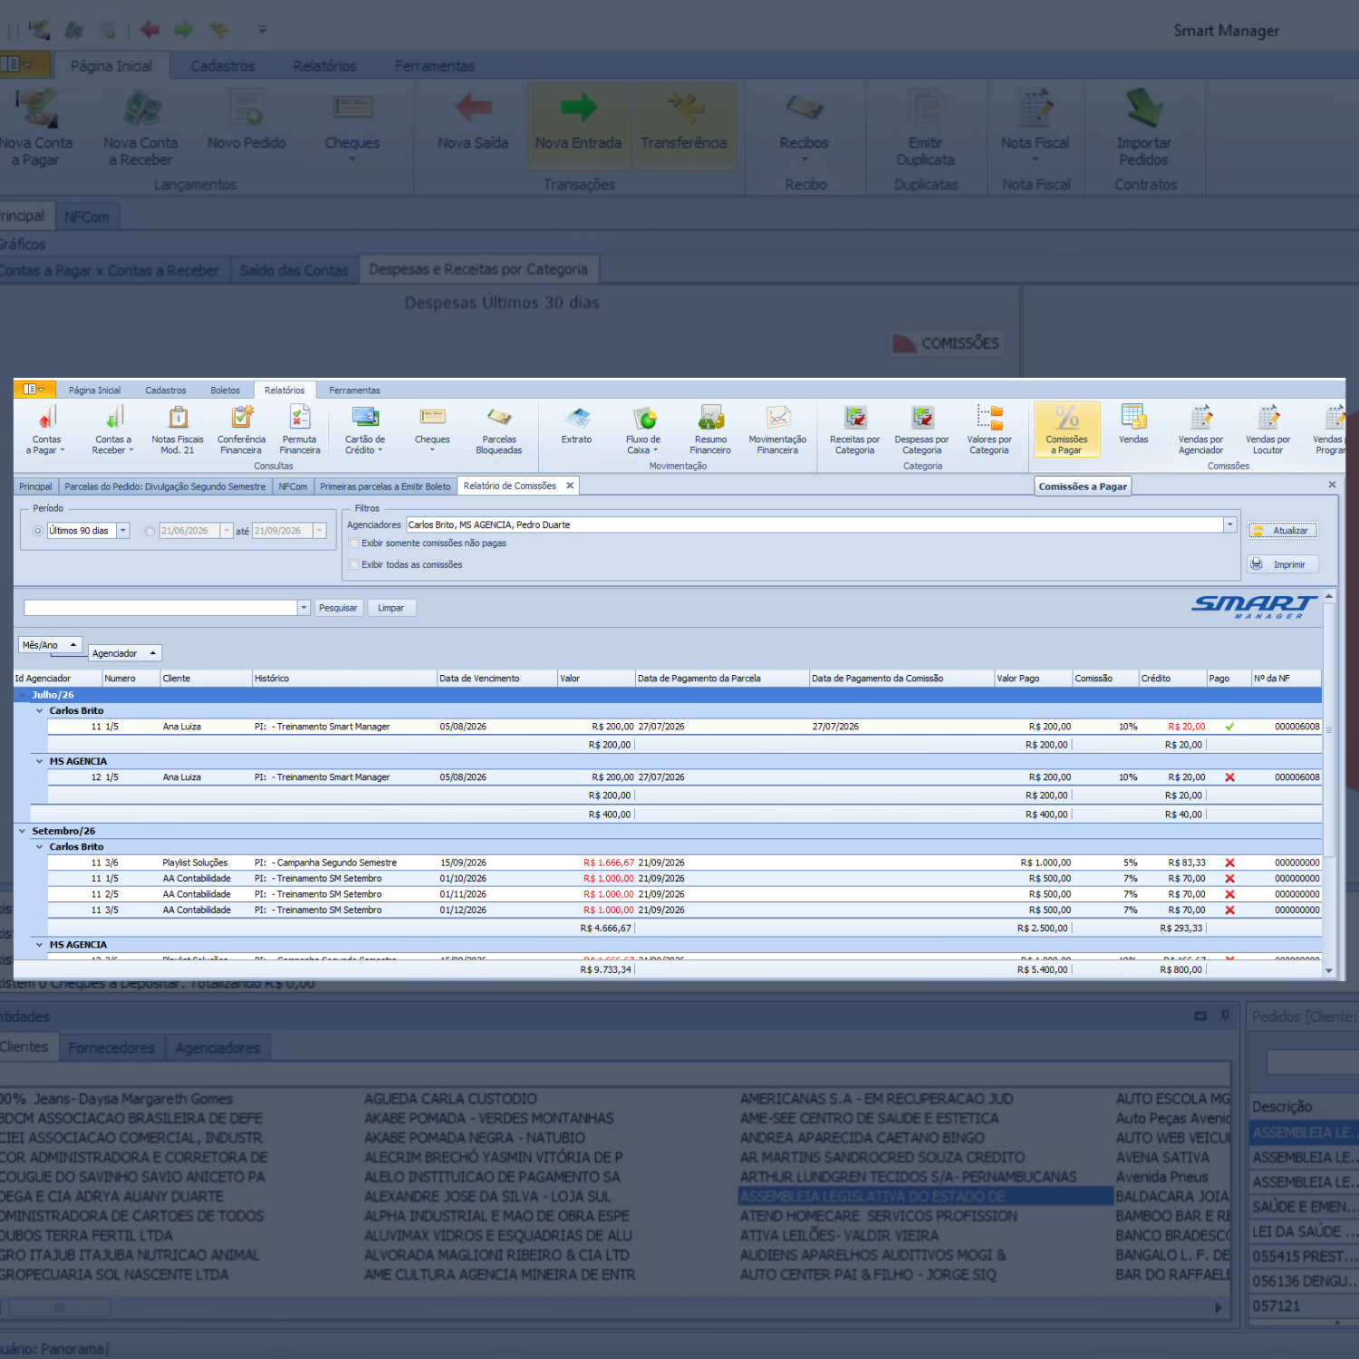Select the custom date range radio button

point(149,531)
